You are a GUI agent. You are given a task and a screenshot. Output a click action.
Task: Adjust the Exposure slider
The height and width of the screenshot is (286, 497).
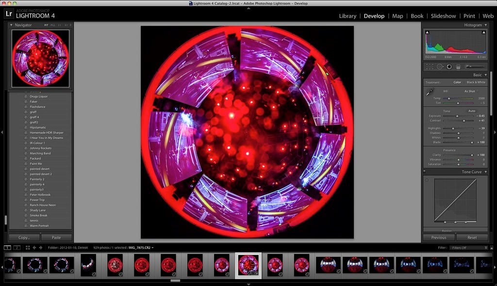tap(457, 116)
